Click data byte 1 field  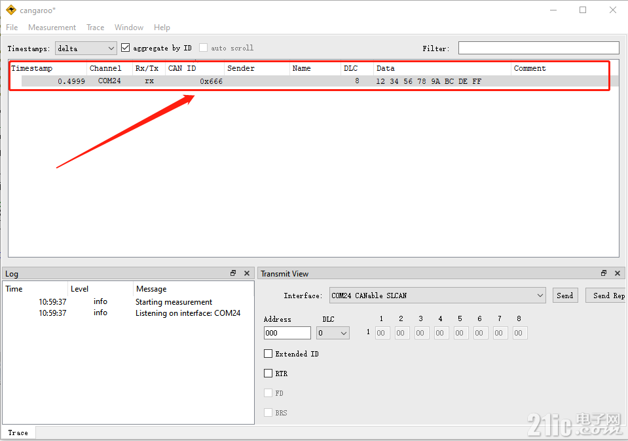(x=382, y=333)
